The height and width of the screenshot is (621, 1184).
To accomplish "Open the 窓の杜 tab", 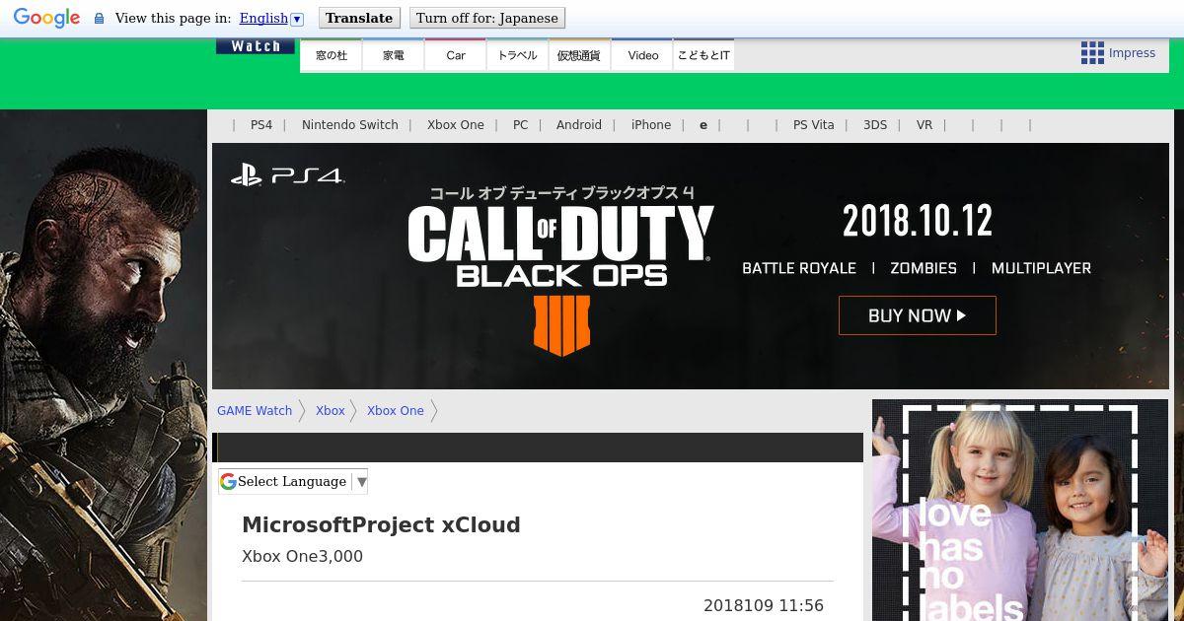I will (332, 55).
